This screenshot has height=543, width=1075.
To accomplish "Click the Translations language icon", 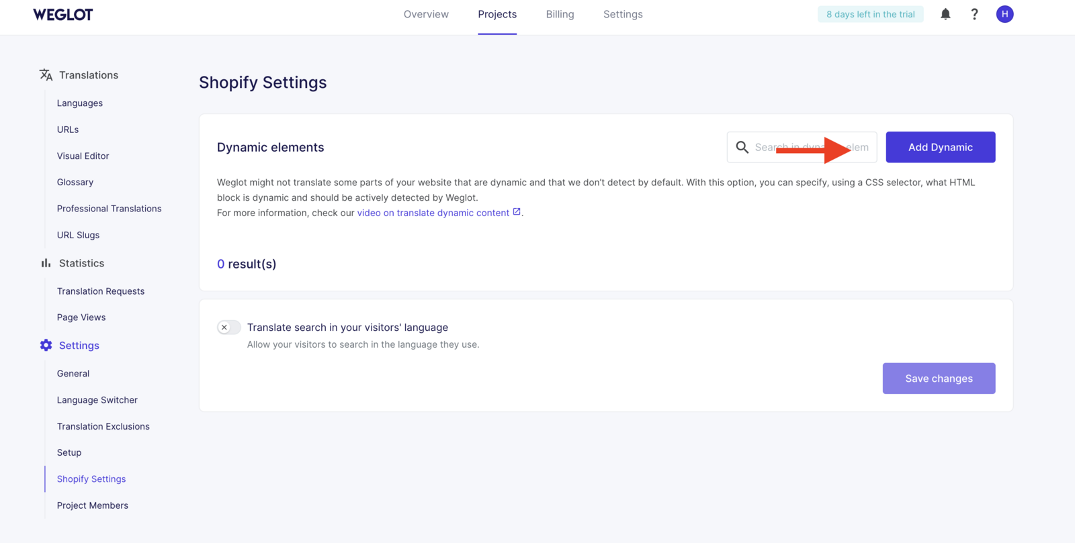I will [46, 75].
